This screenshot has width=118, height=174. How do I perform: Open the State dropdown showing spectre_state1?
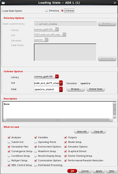click(x=61, y=89)
